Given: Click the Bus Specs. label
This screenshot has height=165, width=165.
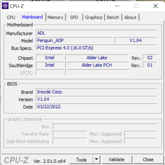Looking at the screenshot, I should (x=22, y=48).
